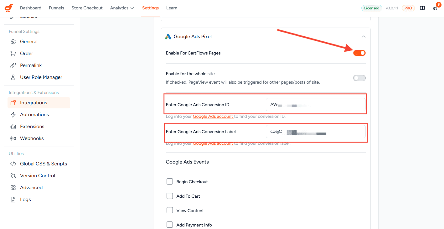Go to the Dashboard tab
Image resolution: width=444 pixels, height=229 pixels.
click(31, 8)
